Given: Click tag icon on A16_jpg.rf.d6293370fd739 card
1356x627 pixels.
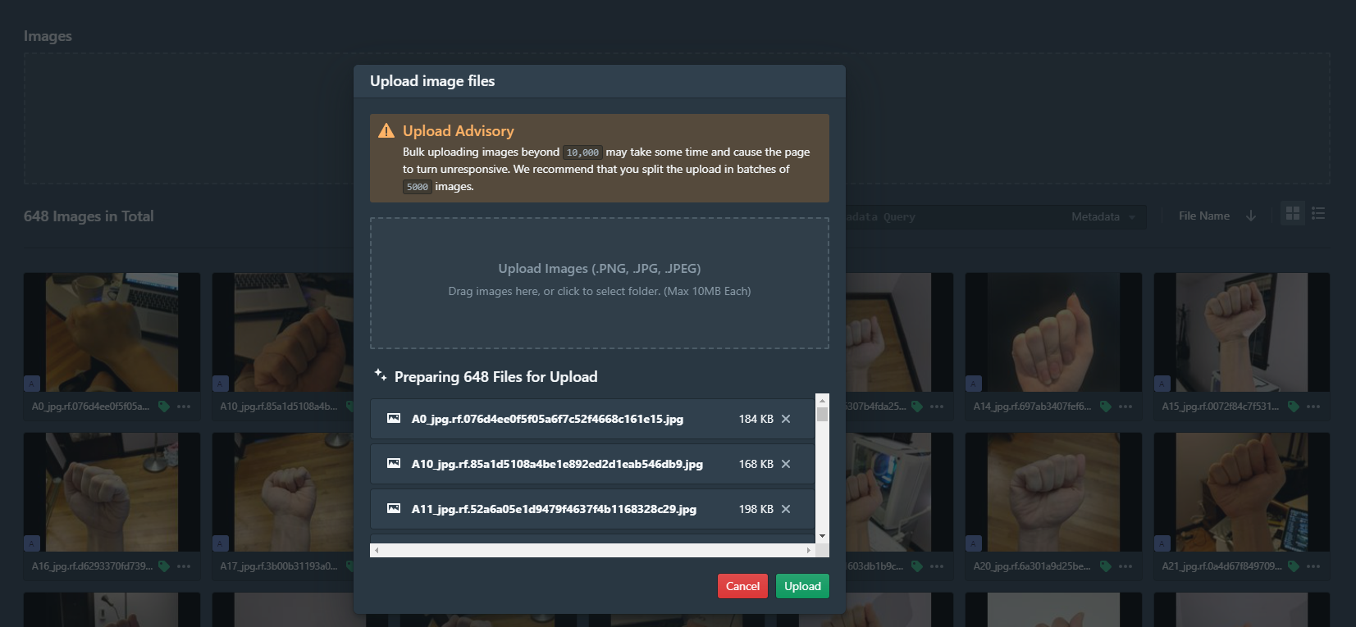Looking at the screenshot, I should pyautogui.click(x=164, y=566).
